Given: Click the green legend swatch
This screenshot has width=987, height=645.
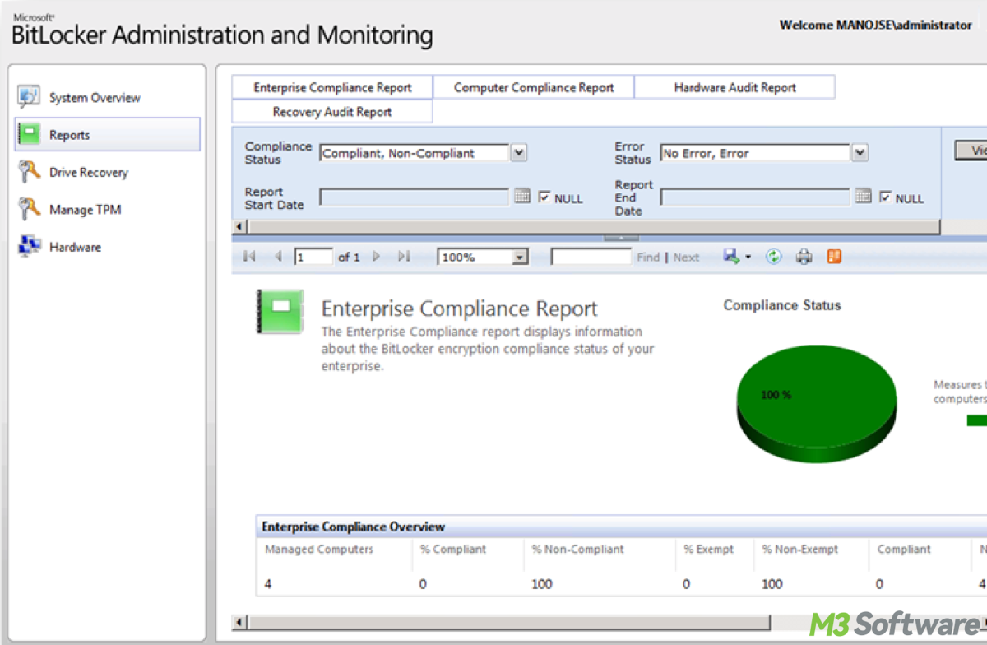Looking at the screenshot, I should pos(976,420).
